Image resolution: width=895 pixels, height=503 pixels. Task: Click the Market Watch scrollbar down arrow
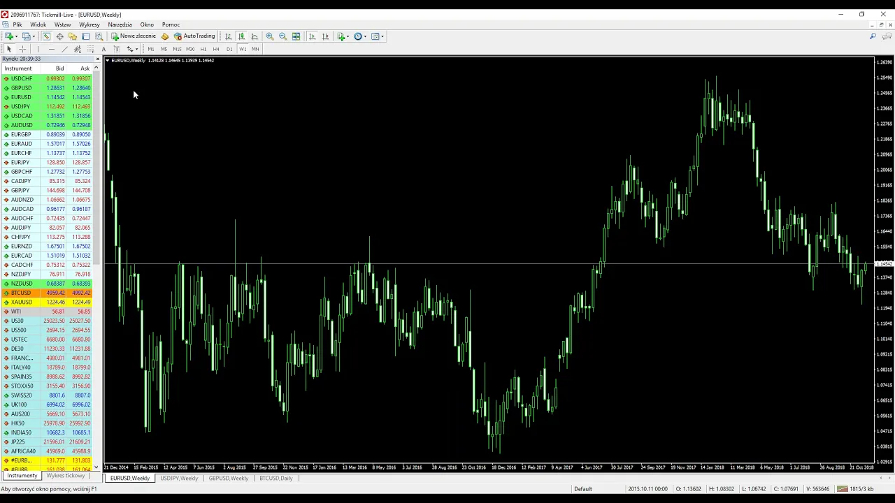96,467
